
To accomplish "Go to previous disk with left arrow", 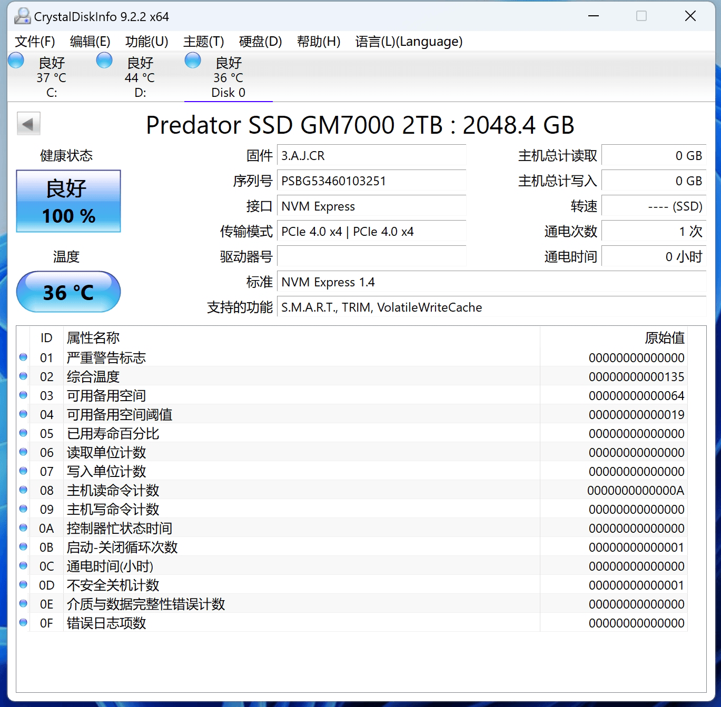I will (28, 124).
